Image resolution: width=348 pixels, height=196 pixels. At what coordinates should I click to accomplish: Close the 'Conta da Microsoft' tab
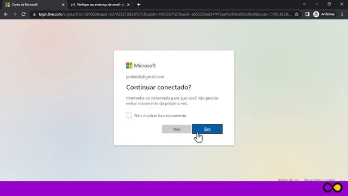(63, 5)
